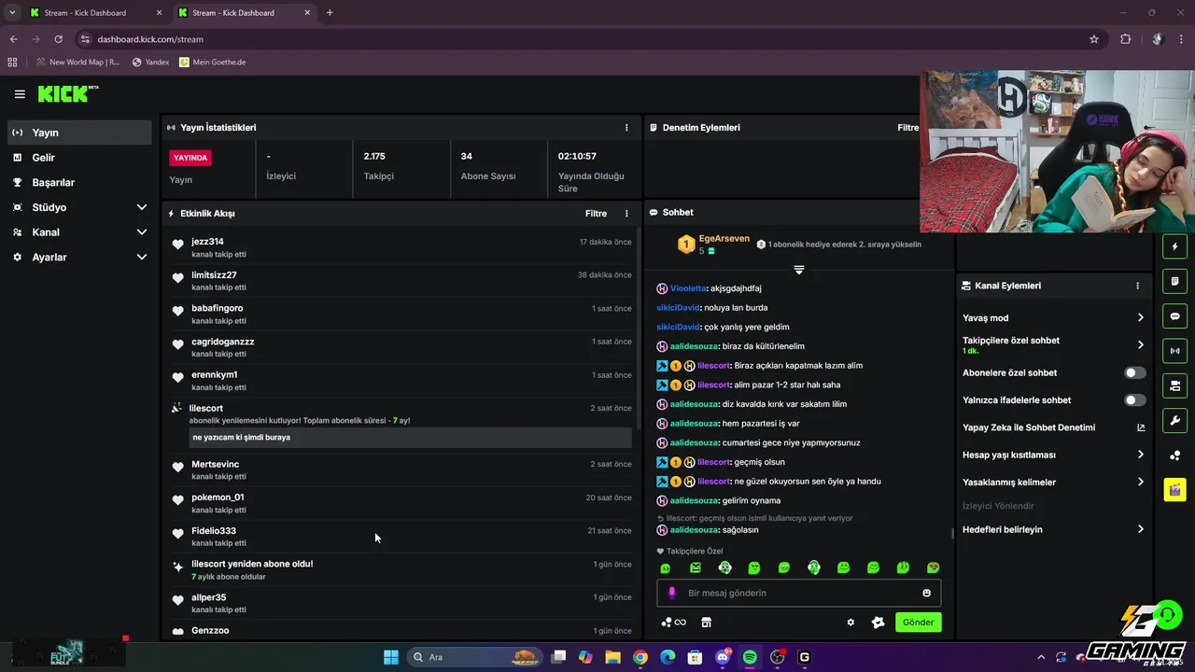
Task: Click the Gönder send button
Action: pyautogui.click(x=918, y=623)
